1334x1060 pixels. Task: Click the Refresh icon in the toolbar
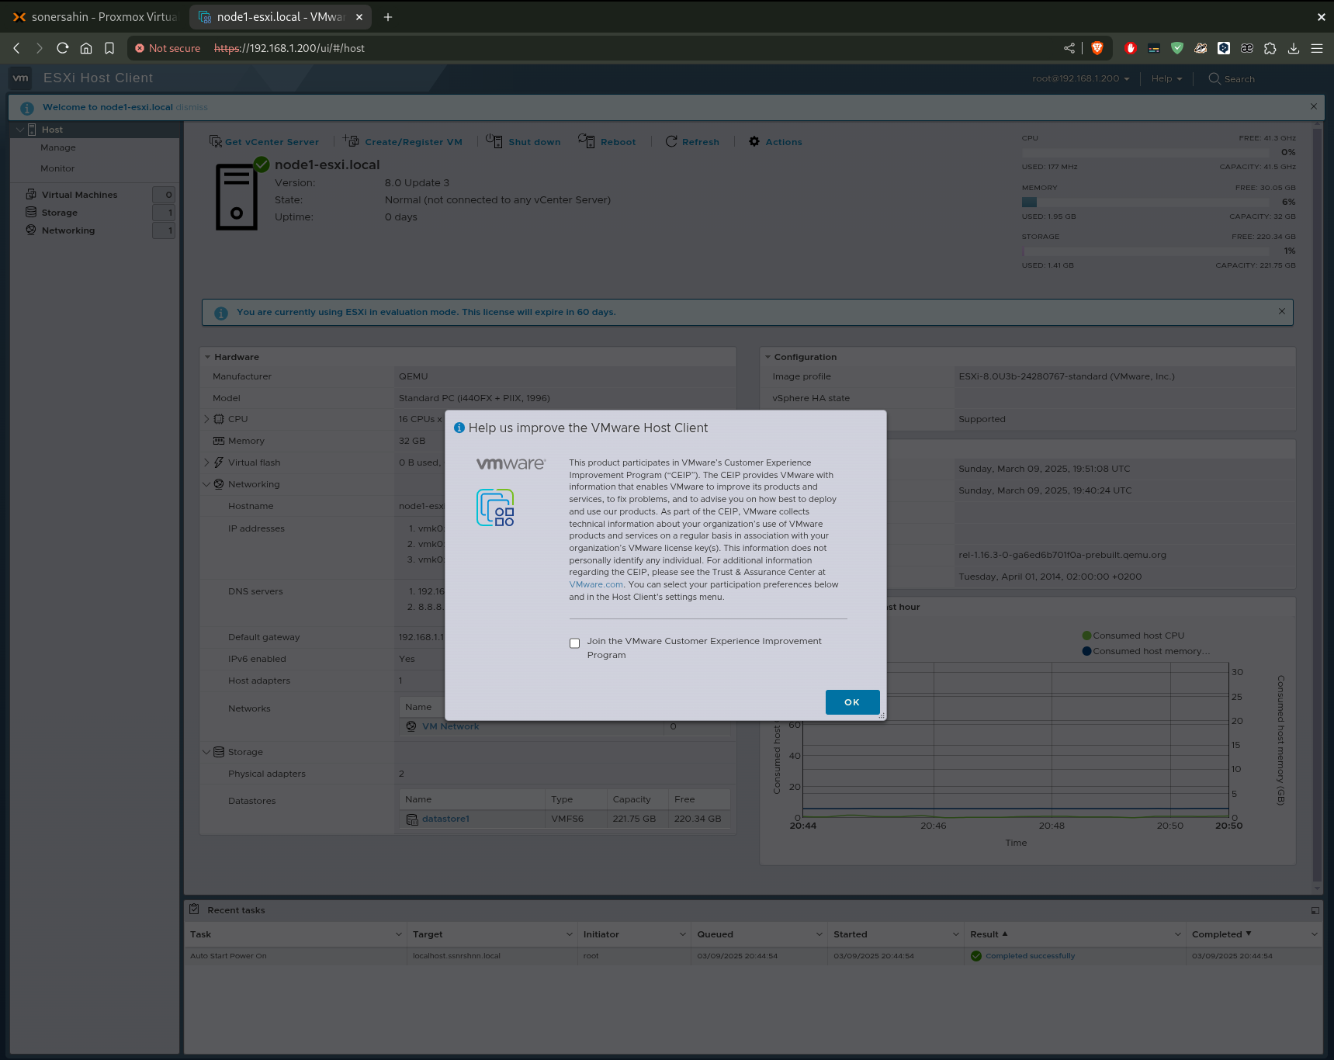pos(671,141)
